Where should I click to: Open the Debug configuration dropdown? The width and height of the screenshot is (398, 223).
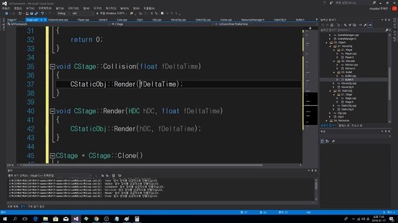pyautogui.click(x=63, y=14)
